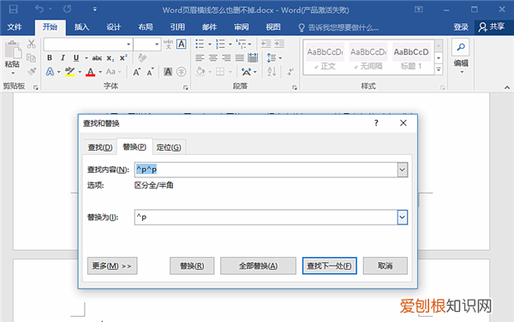Open highlight color dropdown arrow
514x322 pixels.
click(80, 72)
